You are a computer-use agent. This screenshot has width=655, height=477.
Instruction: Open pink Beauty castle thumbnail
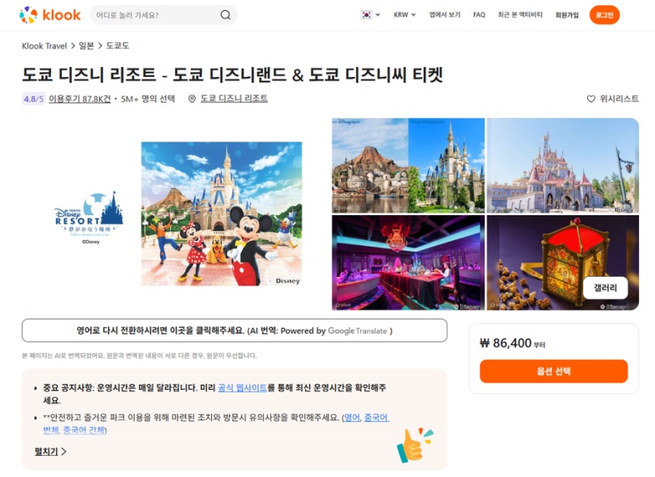pos(563,165)
